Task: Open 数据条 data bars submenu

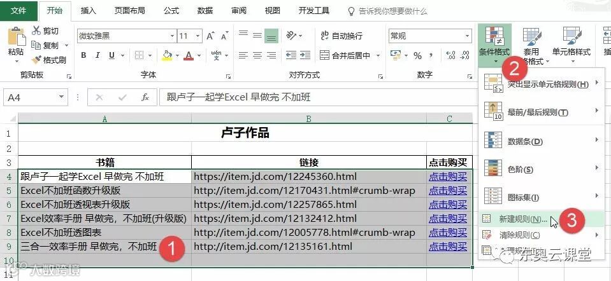Action: tap(541, 141)
